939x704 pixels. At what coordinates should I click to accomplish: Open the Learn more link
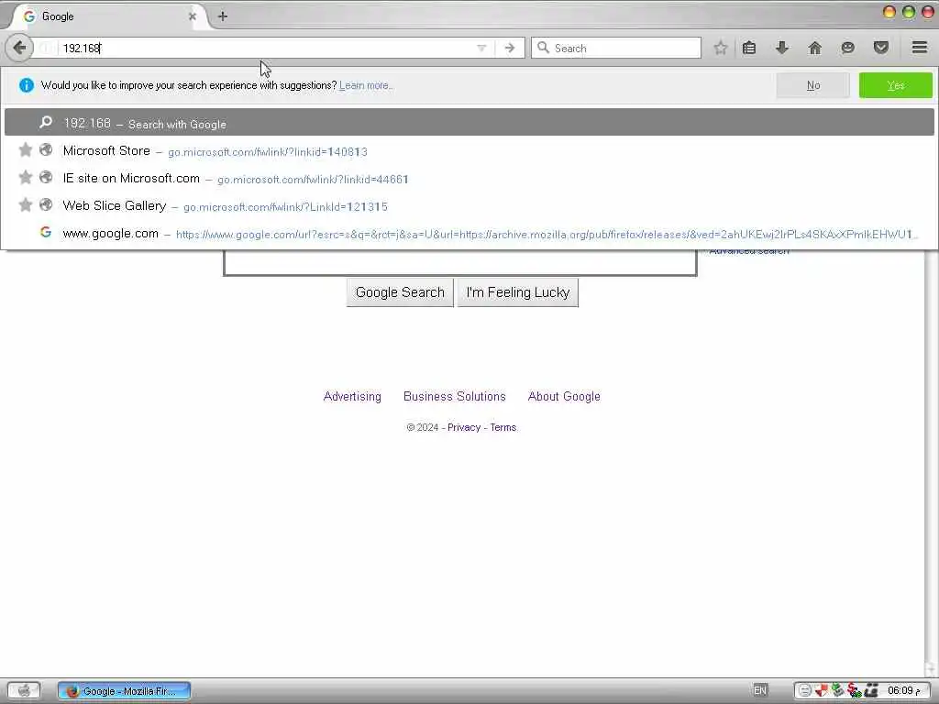pyautogui.click(x=366, y=85)
